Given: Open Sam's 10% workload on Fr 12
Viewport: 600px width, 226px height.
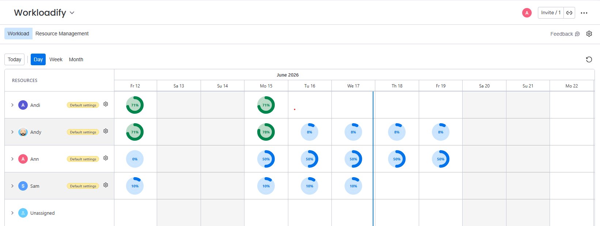Looking at the screenshot, I should pos(135,186).
